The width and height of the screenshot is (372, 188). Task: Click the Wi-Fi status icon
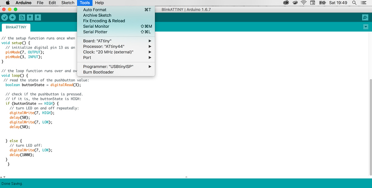[x=304, y=3]
